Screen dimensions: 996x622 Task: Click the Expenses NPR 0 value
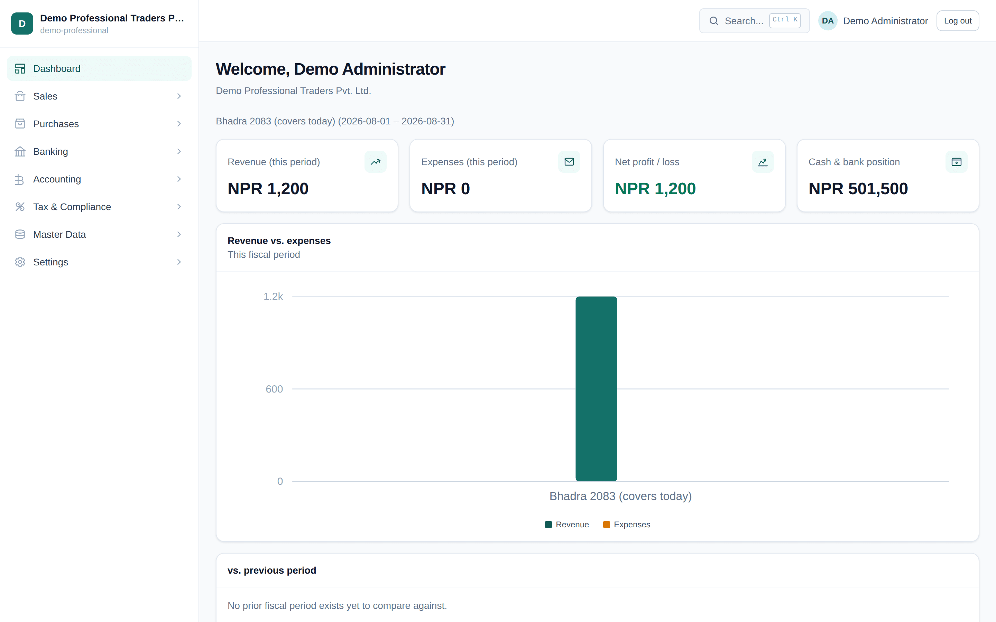point(445,189)
